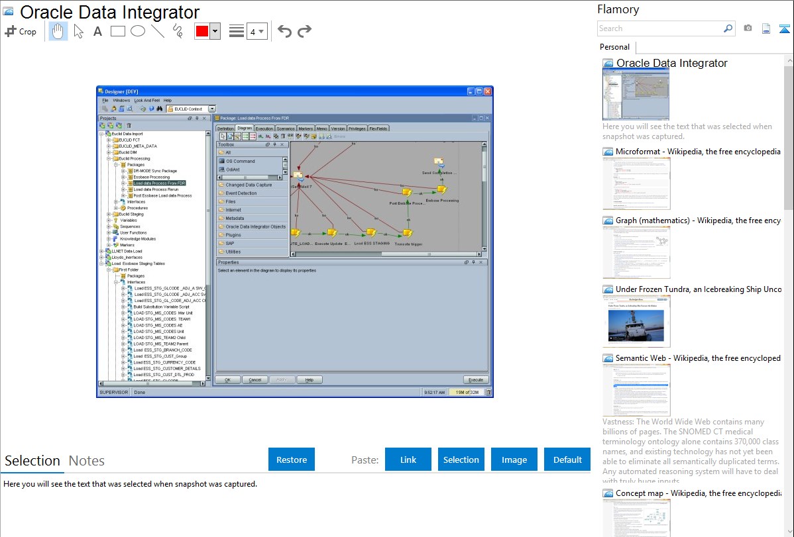Paste using Default format
Image resolution: width=794 pixels, height=537 pixels.
[x=567, y=460]
